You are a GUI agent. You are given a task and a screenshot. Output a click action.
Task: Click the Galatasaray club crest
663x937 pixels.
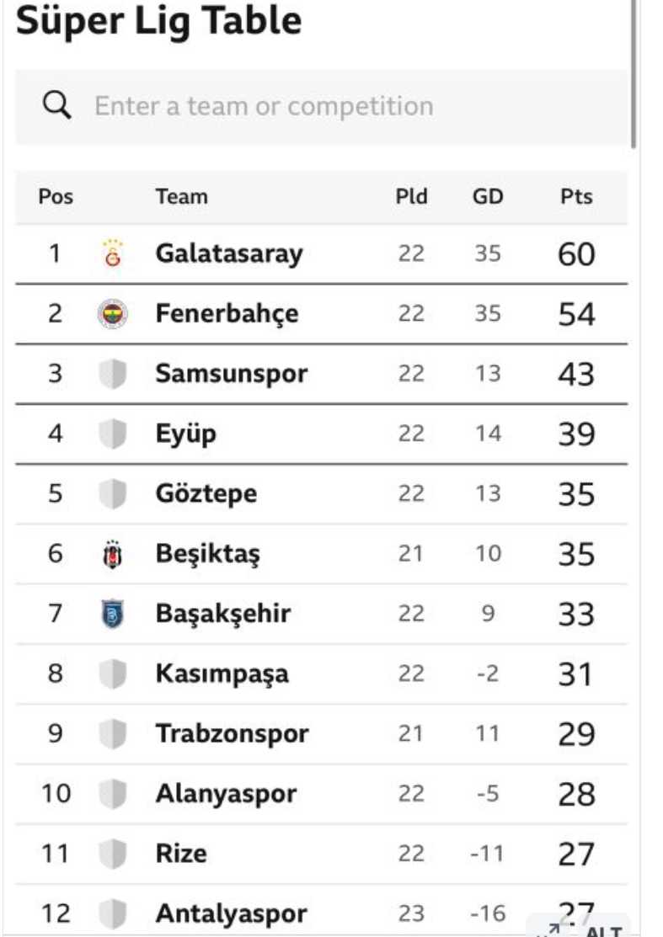pos(112,253)
